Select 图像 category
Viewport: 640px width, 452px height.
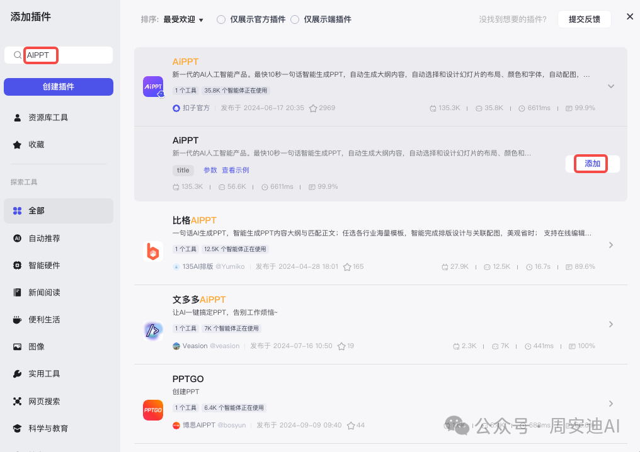(59, 347)
